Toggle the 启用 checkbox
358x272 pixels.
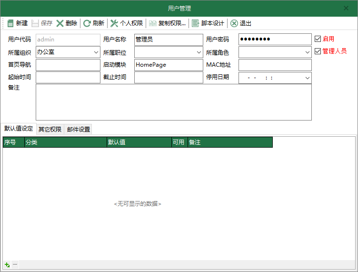pyautogui.click(x=318, y=39)
